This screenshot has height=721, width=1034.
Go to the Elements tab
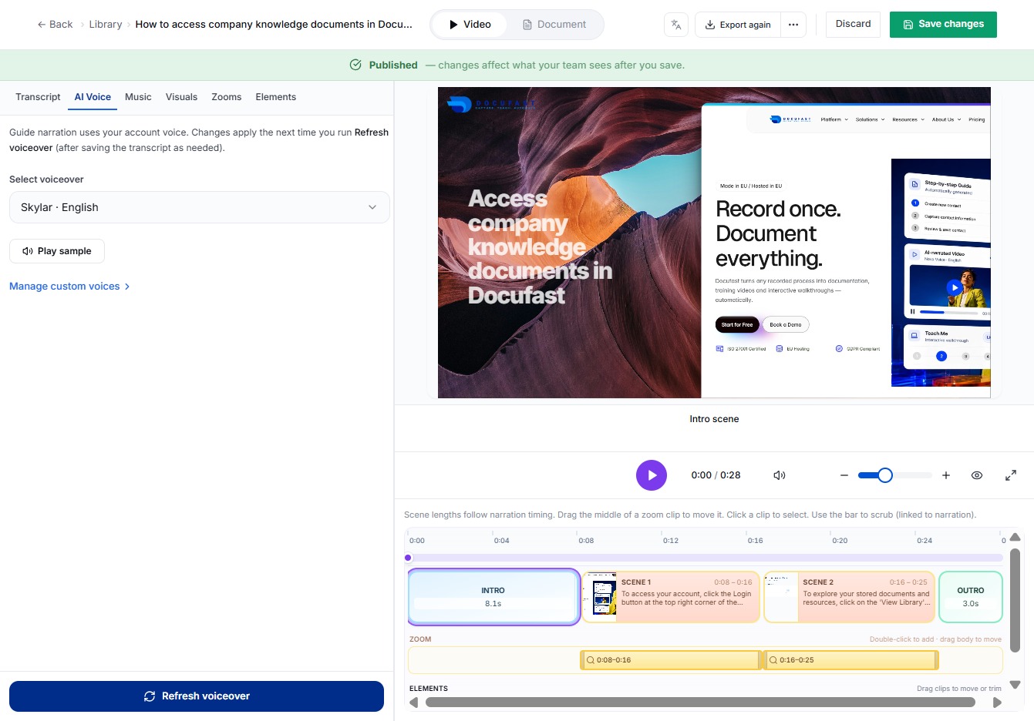click(x=276, y=97)
